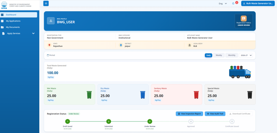The height and width of the screenshot is (133, 277).
Task: Click the red notification count badge
Action: (237, 3)
